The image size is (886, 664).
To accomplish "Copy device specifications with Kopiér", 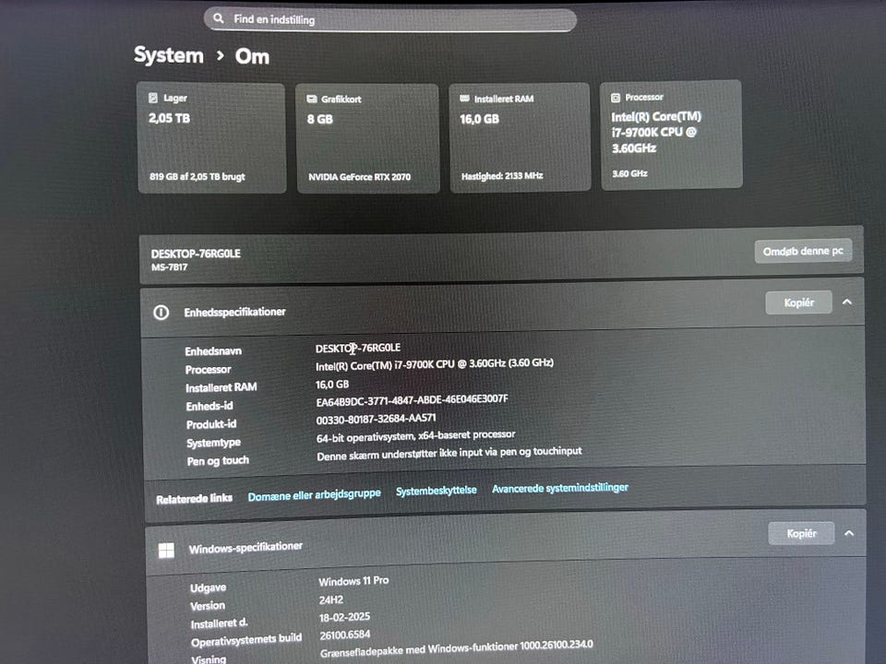I will pyautogui.click(x=798, y=302).
